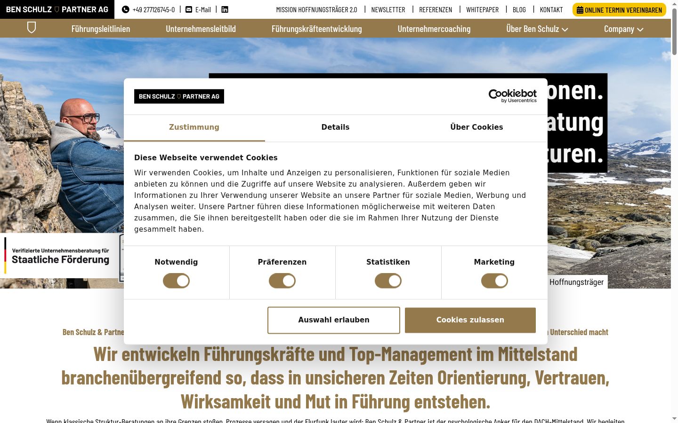Click the envelope E-Mail icon
The width and height of the screenshot is (678, 423).
[189, 9]
